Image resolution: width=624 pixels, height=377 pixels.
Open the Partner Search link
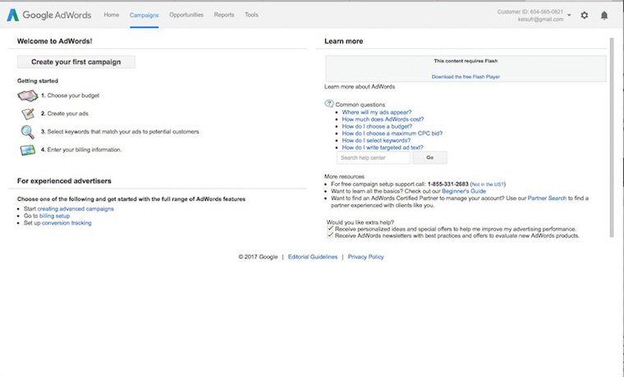coord(547,198)
